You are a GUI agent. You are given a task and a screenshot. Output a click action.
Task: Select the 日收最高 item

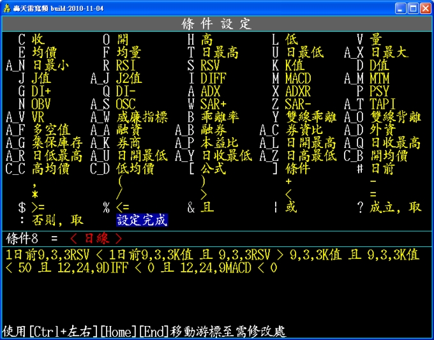pos(396,143)
